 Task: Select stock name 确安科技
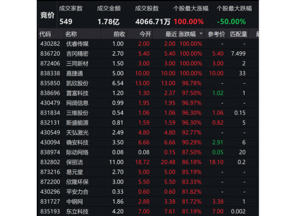click(x=77, y=143)
